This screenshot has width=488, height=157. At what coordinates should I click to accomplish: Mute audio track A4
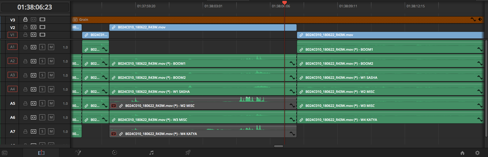click(x=51, y=89)
